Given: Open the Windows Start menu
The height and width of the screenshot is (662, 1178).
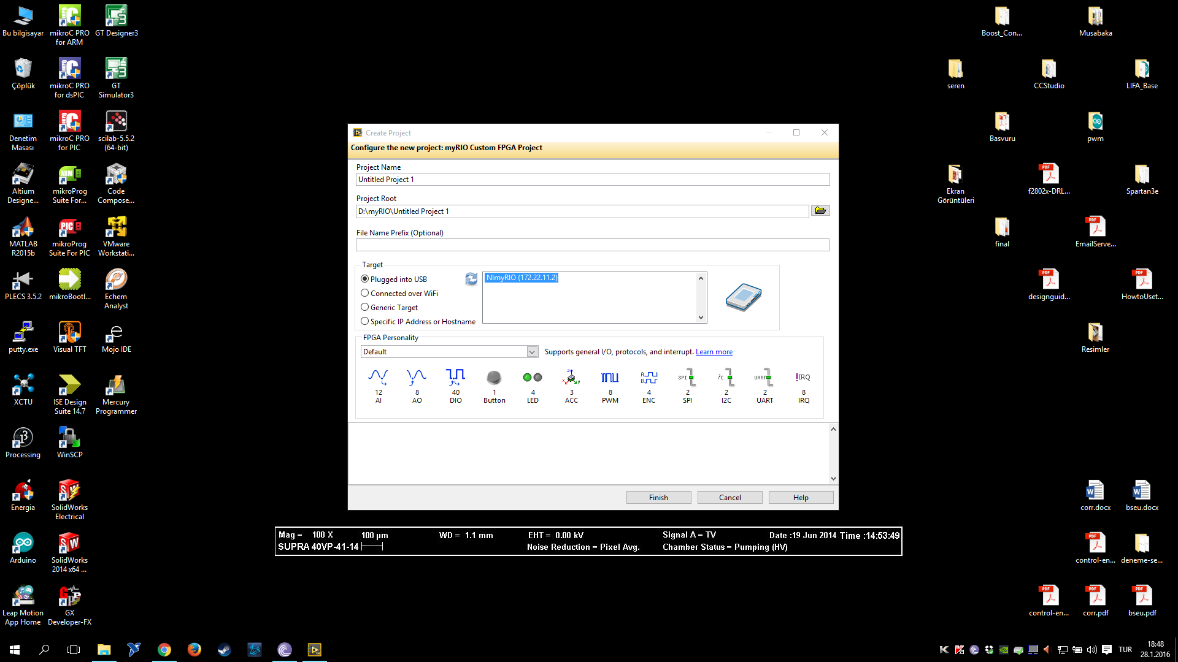Looking at the screenshot, I should 15,649.
